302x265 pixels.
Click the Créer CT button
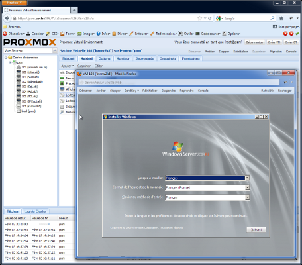tap(291, 42)
